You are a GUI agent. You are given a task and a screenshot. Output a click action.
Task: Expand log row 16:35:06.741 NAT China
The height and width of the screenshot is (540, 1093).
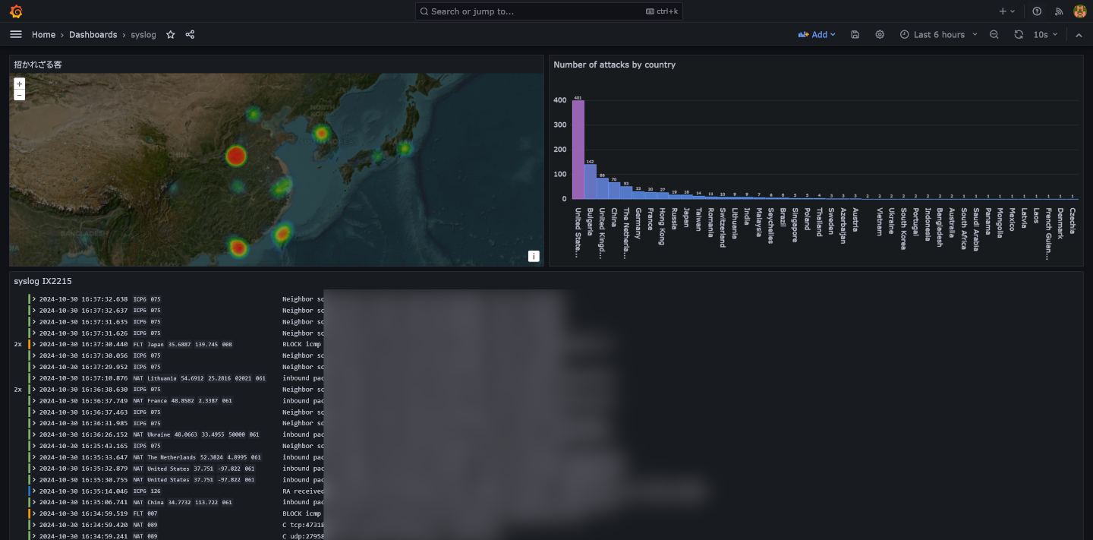click(x=34, y=502)
